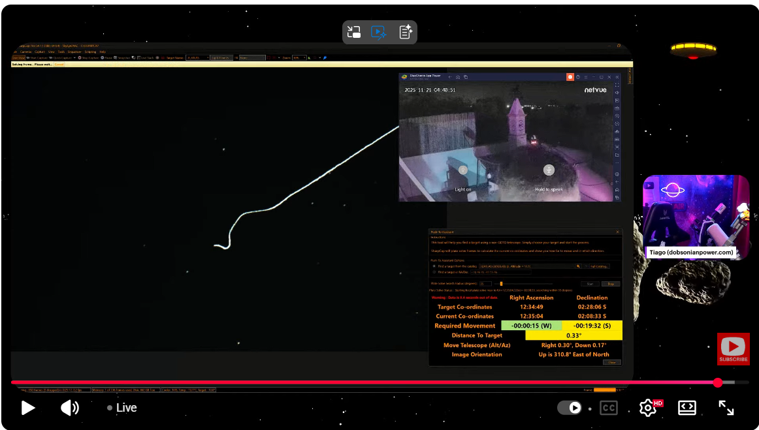Screen dimensions: 759x430
Task: Toggle the autoplay switch
Action: click(x=570, y=408)
